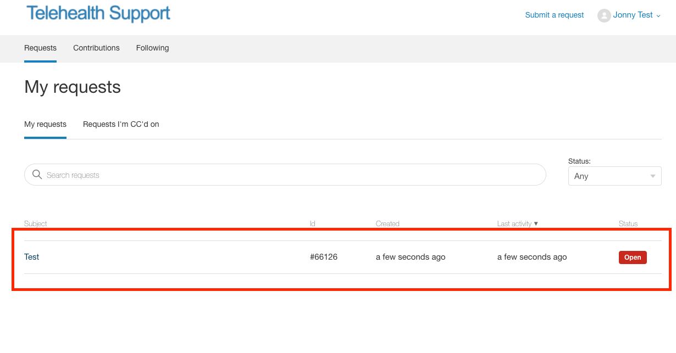Switch to the Contributions tab
676x353 pixels.
[96, 48]
